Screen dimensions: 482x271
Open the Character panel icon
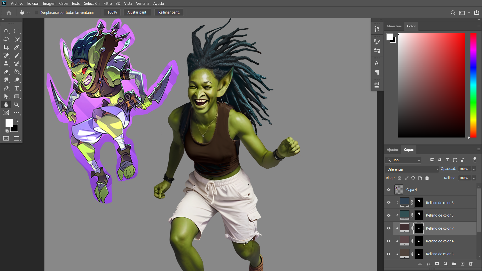click(x=377, y=63)
